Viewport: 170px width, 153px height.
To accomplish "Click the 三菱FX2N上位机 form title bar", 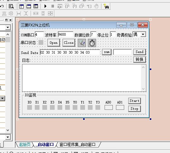I will click(x=67, y=25).
